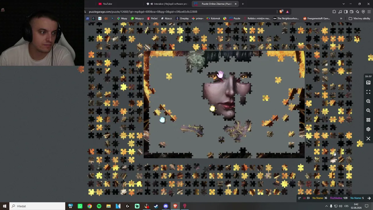Open the Windows notification center
The image size is (373, 210).
click(367, 206)
